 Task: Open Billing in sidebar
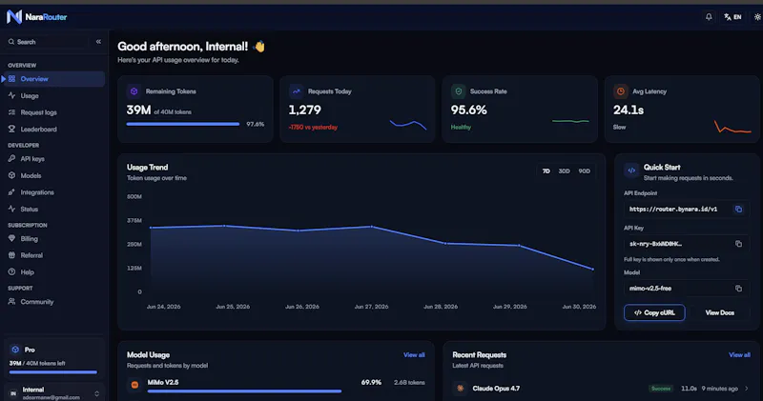pyautogui.click(x=53, y=239)
